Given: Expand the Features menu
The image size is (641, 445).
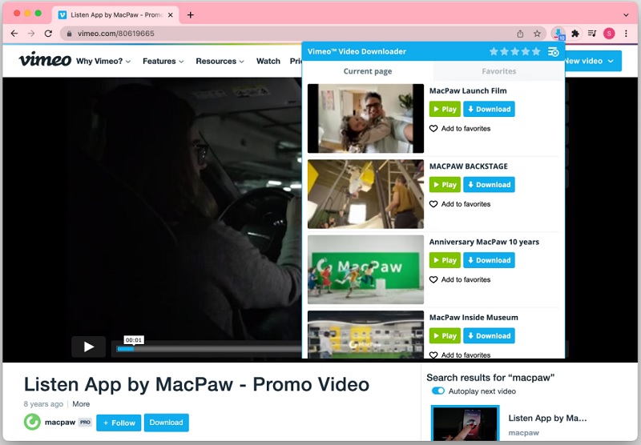Looking at the screenshot, I should tap(163, 62).
